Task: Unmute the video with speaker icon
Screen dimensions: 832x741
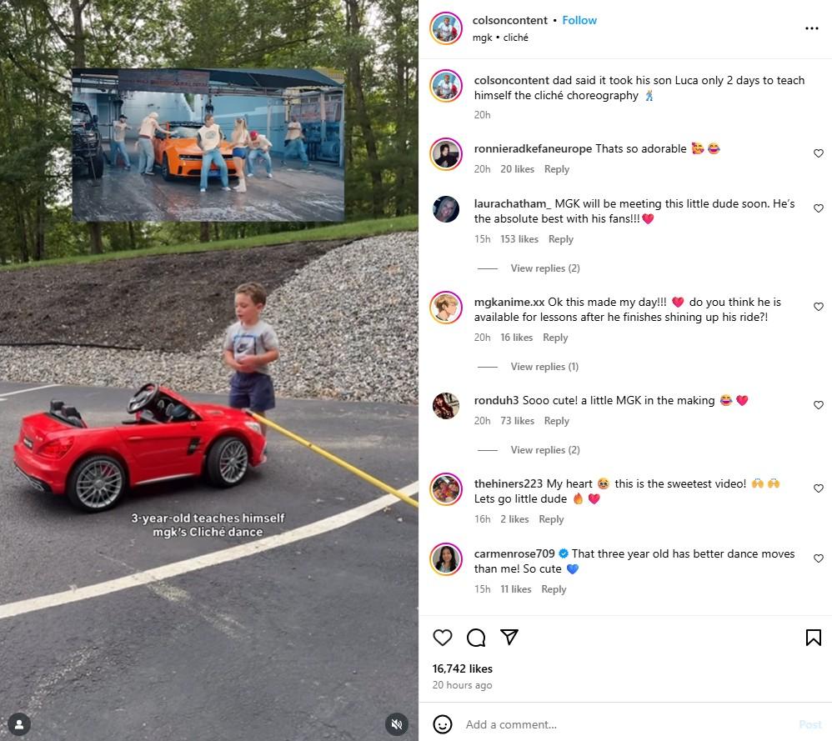Action: (396, 724)
